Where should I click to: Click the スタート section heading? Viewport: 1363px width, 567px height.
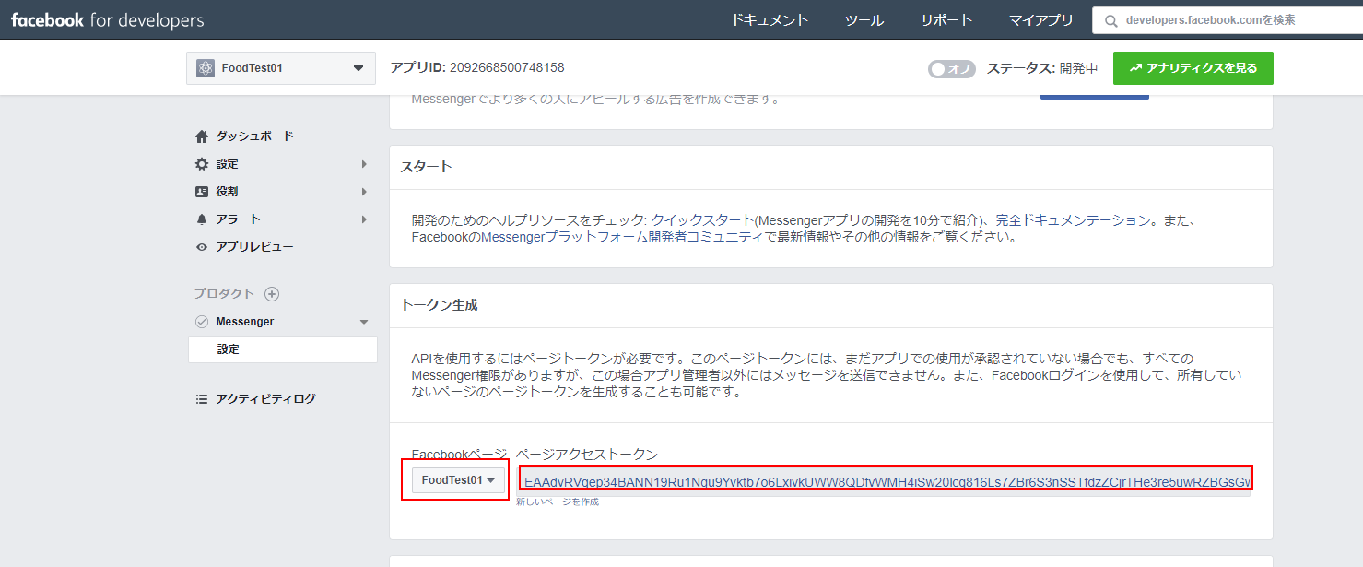427,167
